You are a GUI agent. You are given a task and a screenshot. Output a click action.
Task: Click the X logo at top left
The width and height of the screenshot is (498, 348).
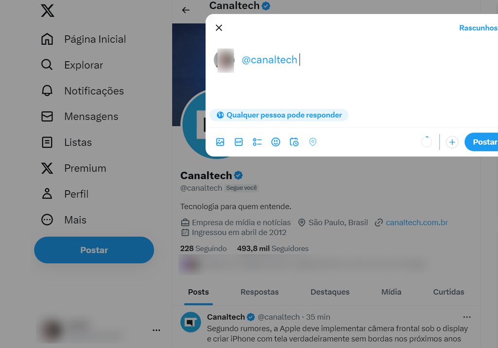(x=47, y=10)
